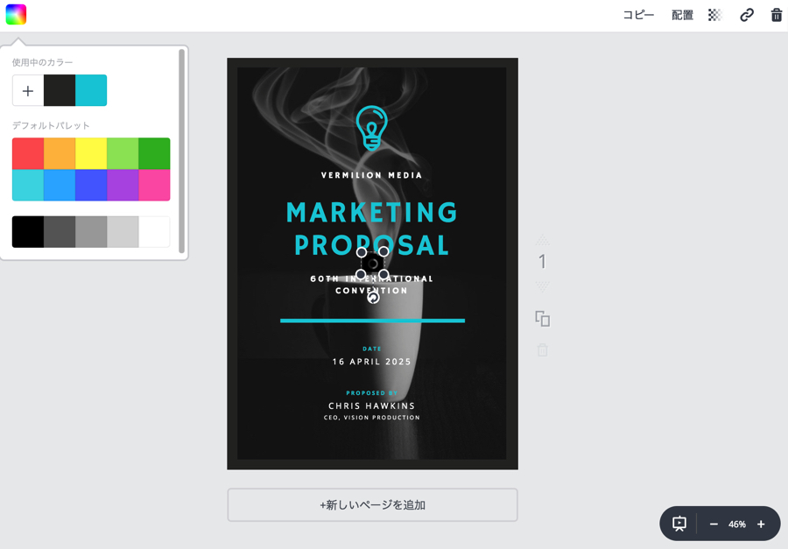Click コピー in the toolbar
788x549 pixels.
point(638,15)
